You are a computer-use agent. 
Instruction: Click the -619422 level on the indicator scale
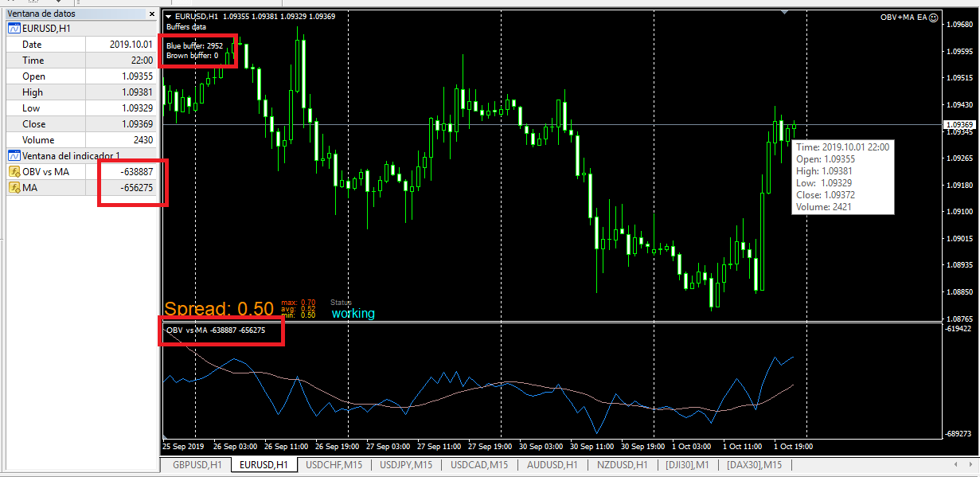958,328
